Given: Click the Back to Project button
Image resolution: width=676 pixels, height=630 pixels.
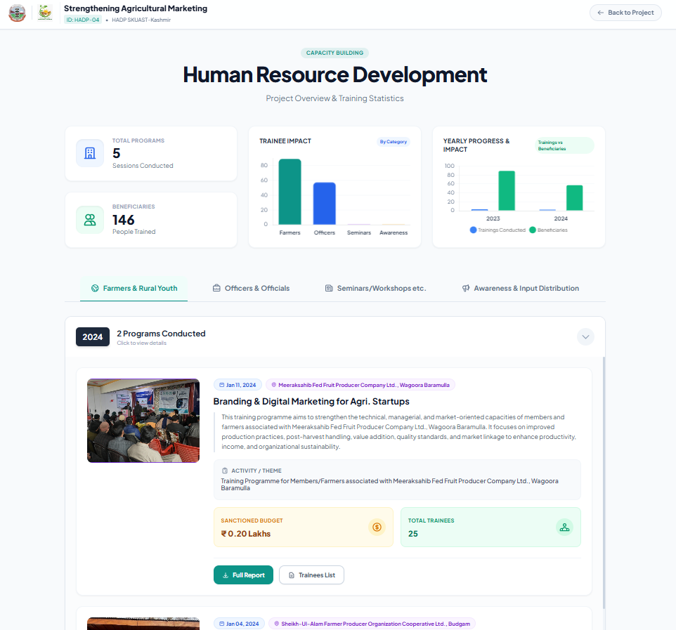Looking at the screenshot, I should [x=625, y=13].
